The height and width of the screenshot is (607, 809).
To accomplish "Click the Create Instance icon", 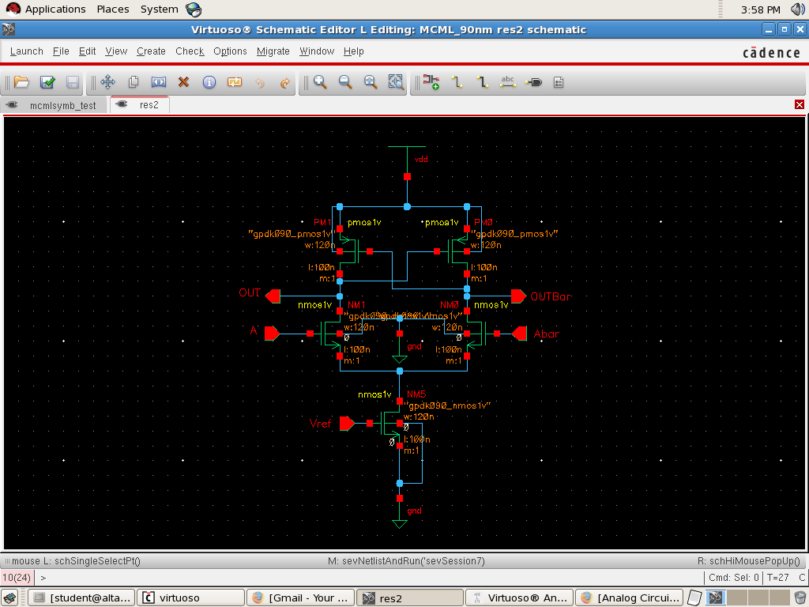I will [x=431, y=82].
